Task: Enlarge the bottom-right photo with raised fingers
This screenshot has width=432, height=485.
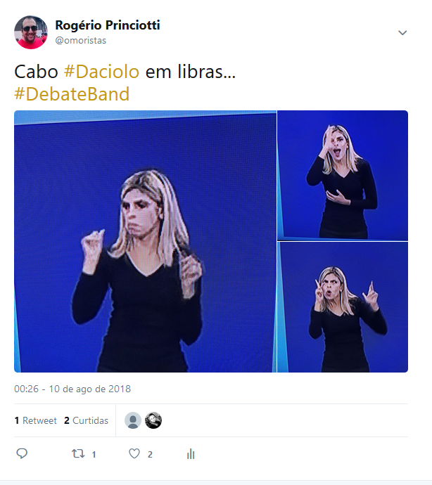Action: 343,307
